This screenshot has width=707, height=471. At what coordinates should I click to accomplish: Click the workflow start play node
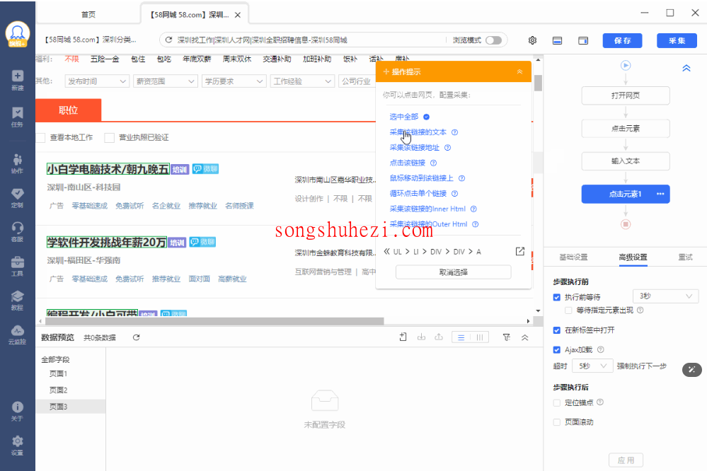point(626,65)
